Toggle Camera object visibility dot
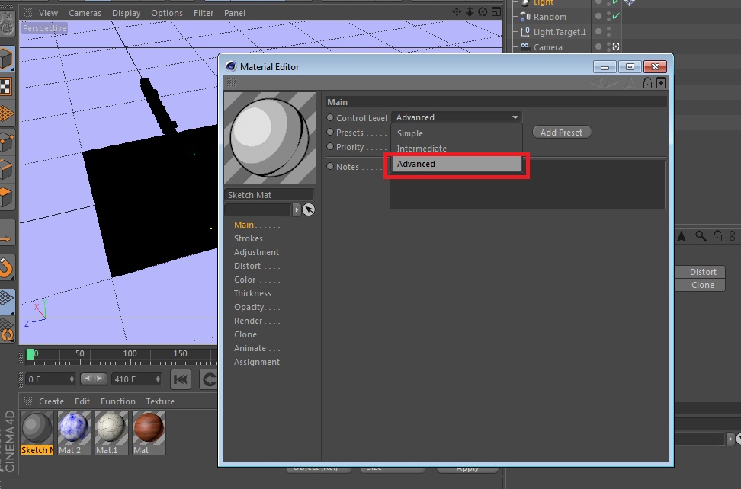Viewport: 741px width, 489px height. [598, 46]
